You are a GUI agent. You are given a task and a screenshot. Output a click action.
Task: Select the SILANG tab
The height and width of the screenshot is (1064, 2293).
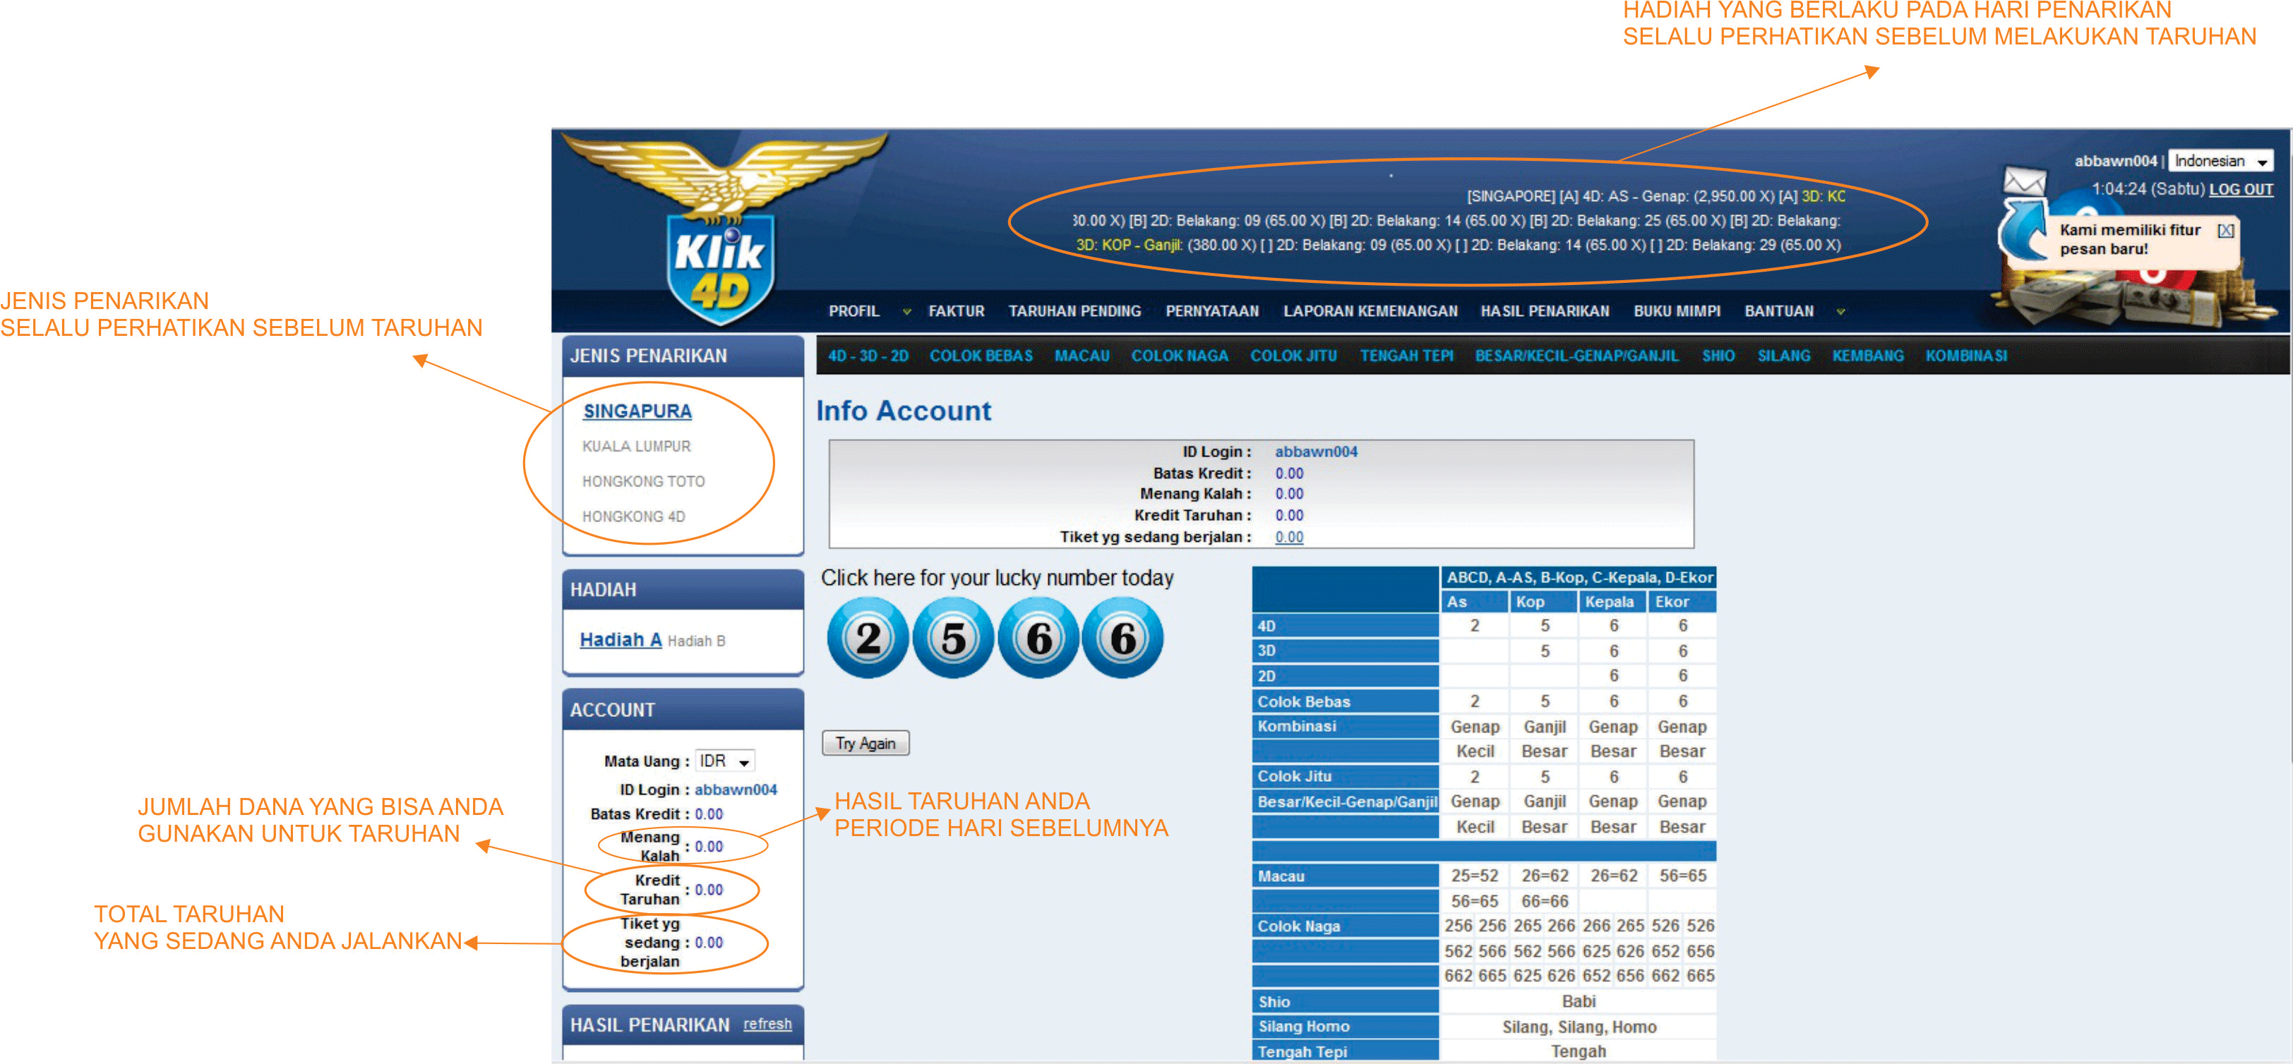point(1783,356)
